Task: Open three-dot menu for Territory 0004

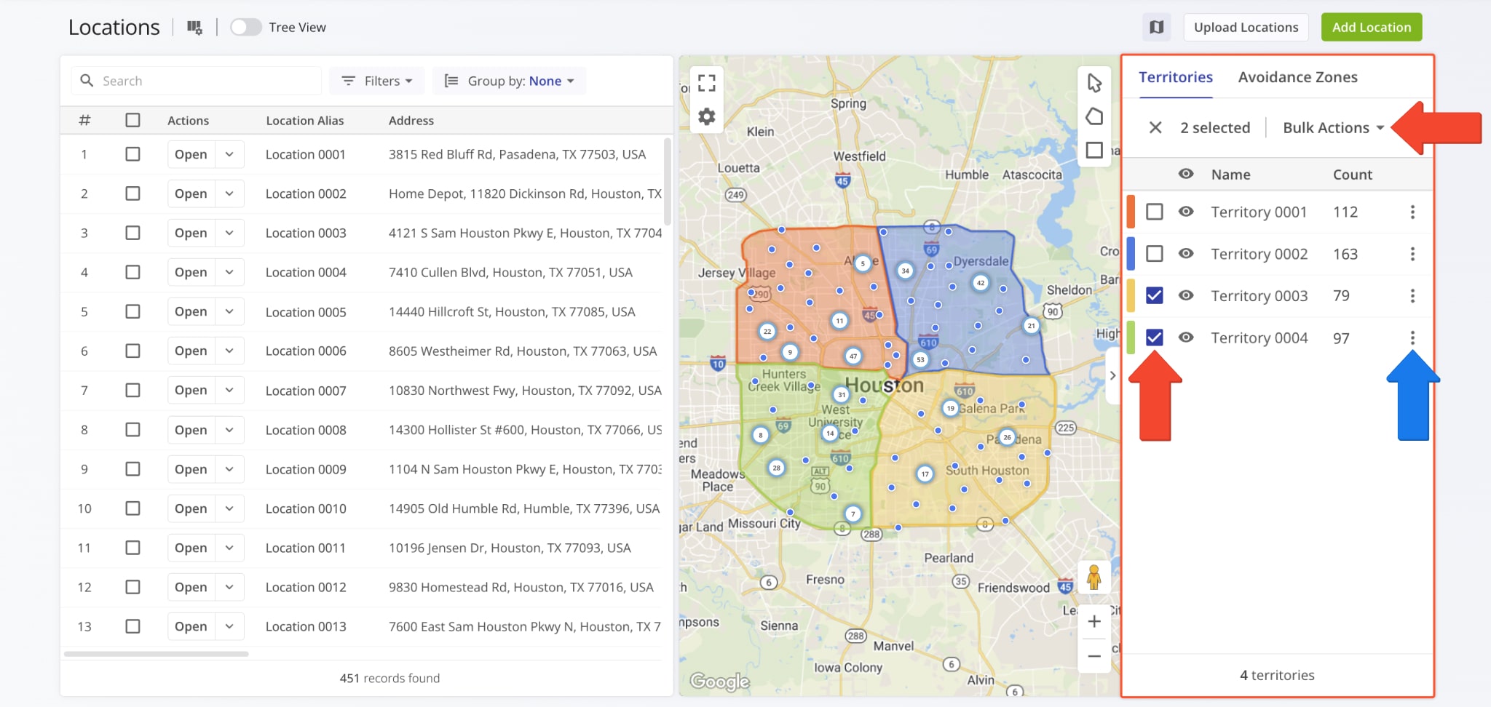Action: point(1412,337)
